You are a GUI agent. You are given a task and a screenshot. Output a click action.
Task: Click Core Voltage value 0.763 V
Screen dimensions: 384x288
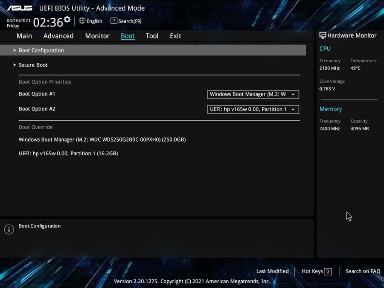327,89
